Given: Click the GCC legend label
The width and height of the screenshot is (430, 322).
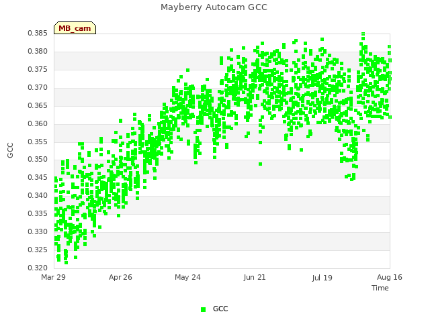Looking at the screenshot, I should pyautogui.click(x=220, y=309).
